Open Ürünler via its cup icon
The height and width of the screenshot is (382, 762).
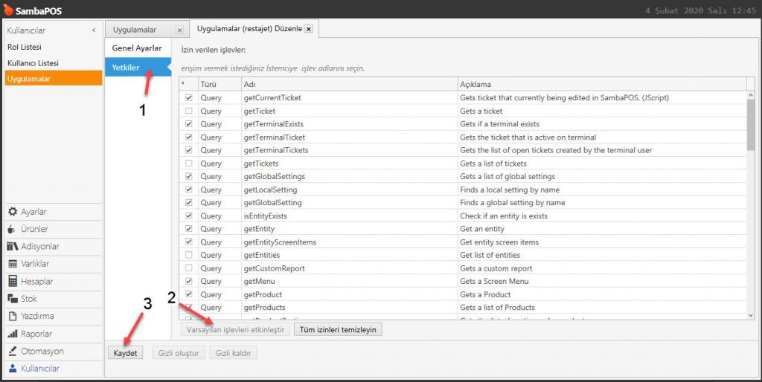(13, 229)
